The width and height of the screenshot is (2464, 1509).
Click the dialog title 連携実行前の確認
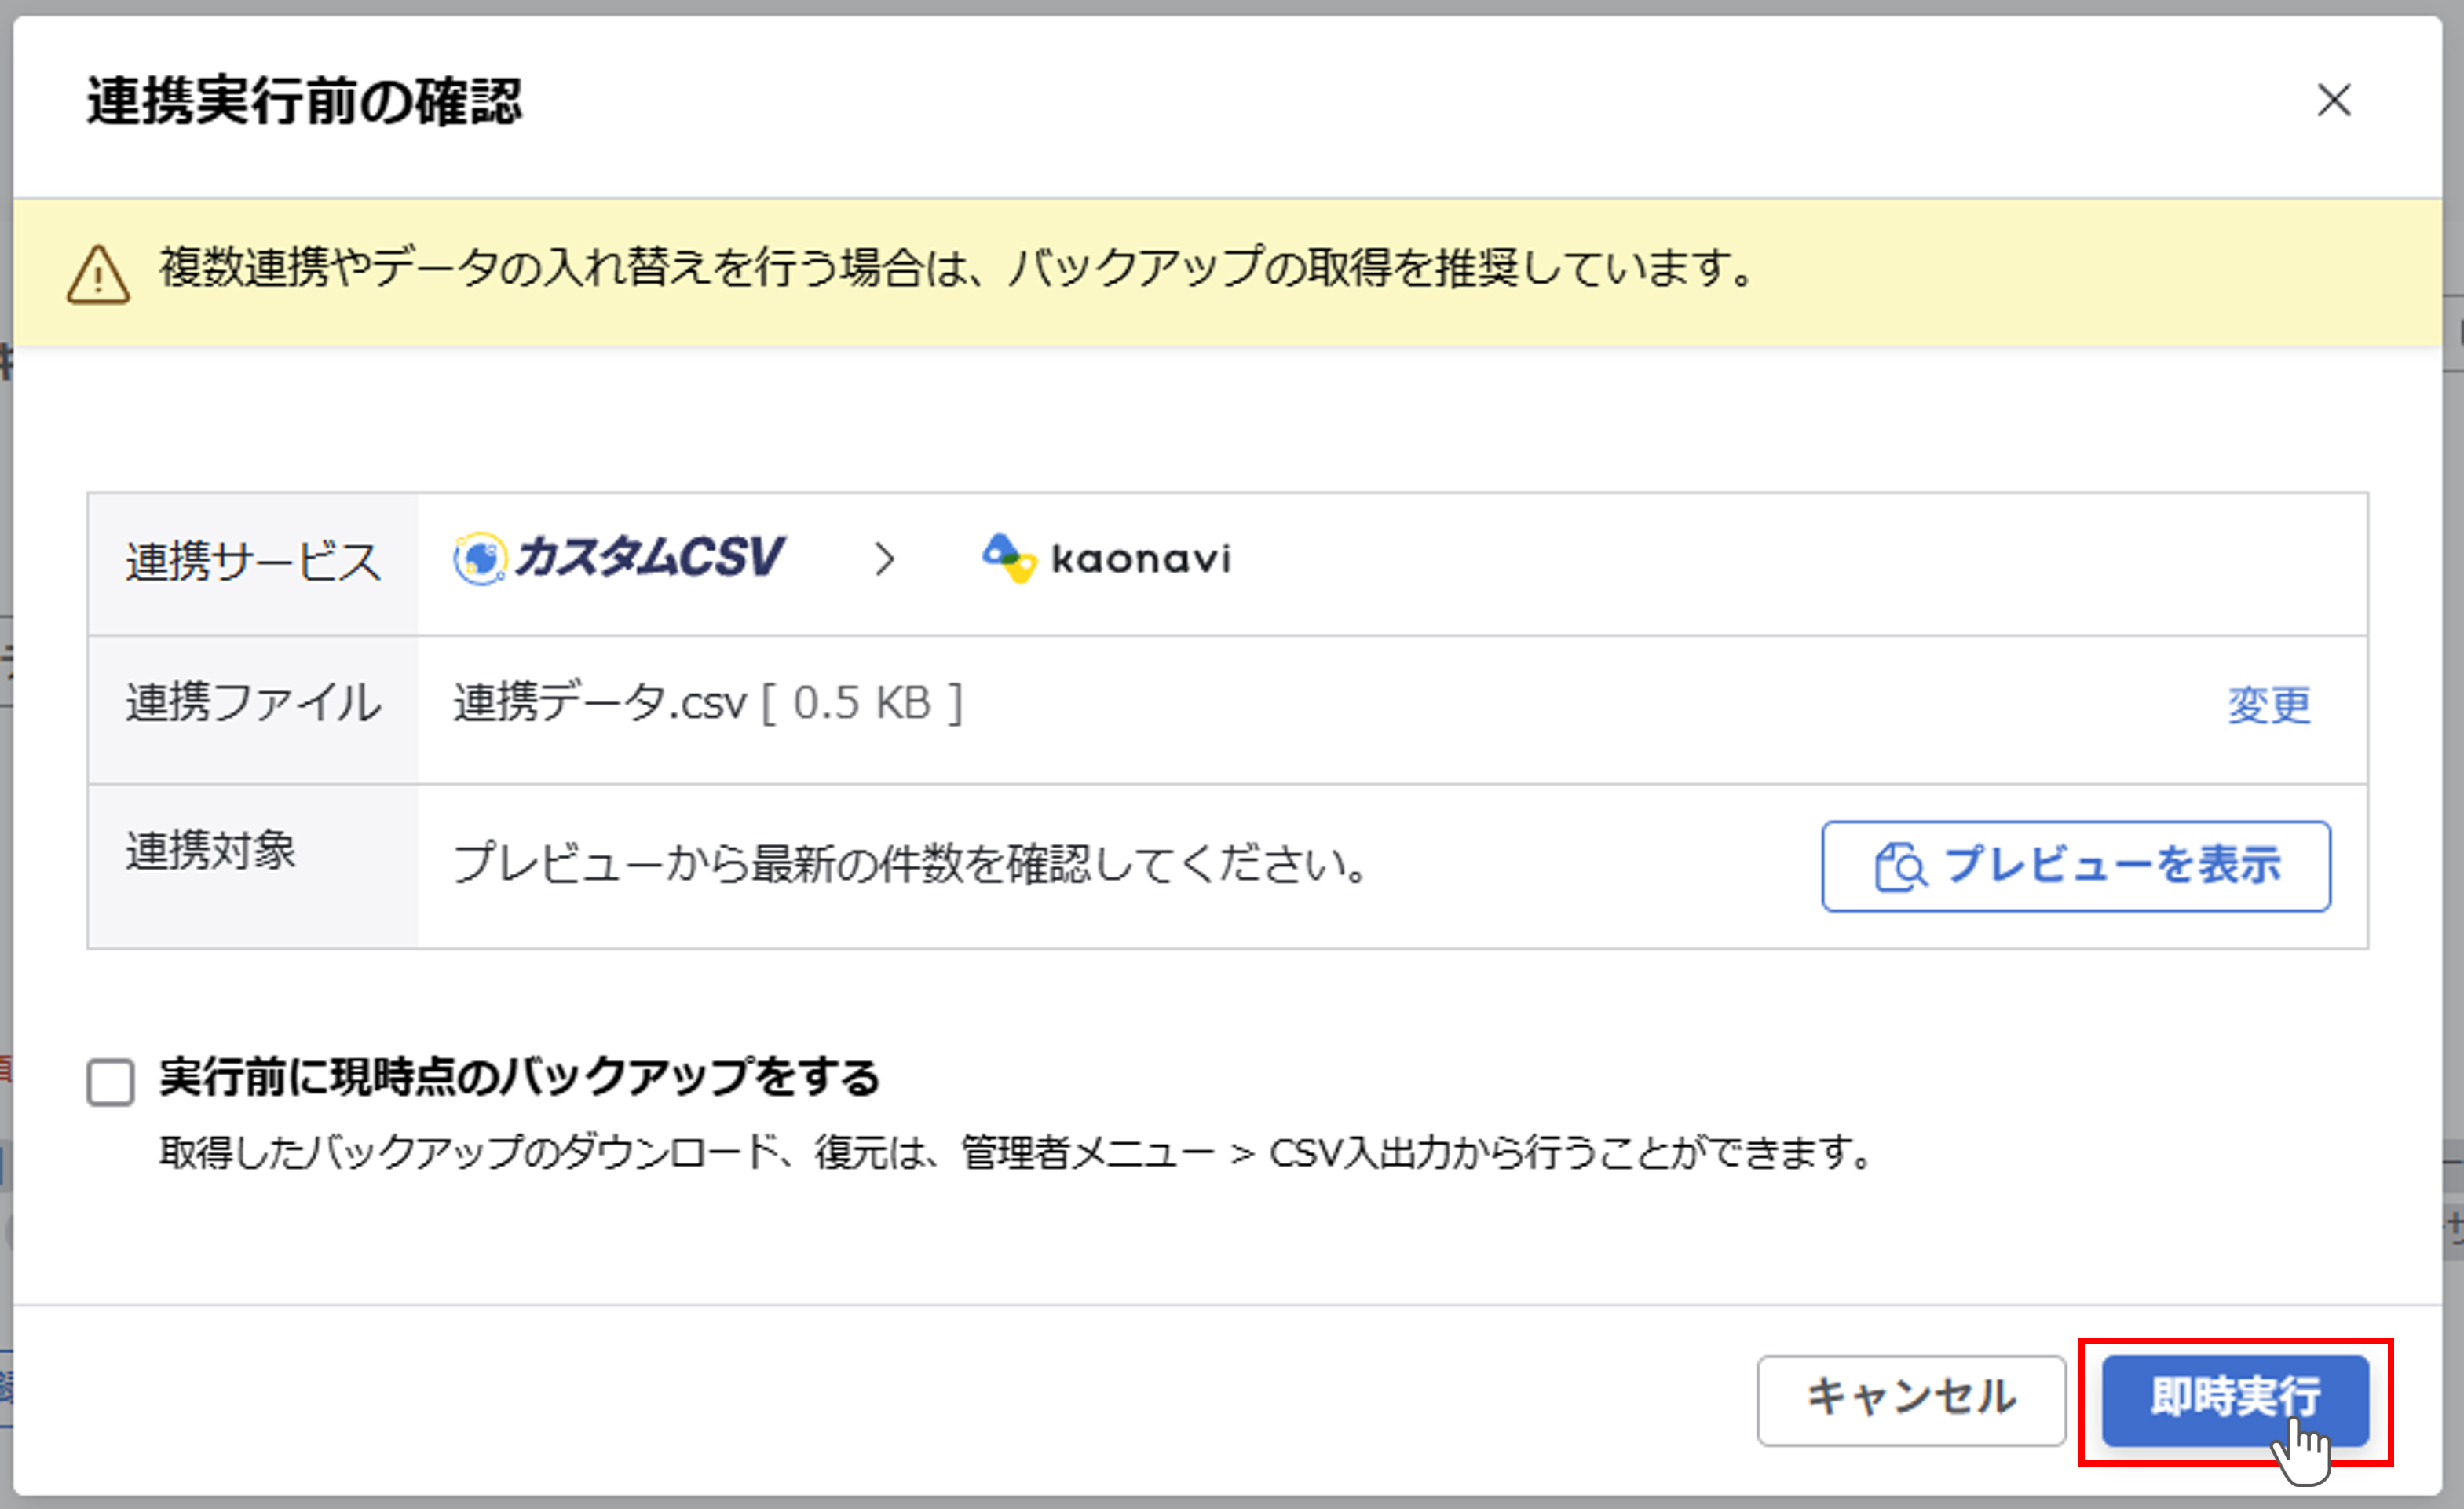[x=304, y=102]
